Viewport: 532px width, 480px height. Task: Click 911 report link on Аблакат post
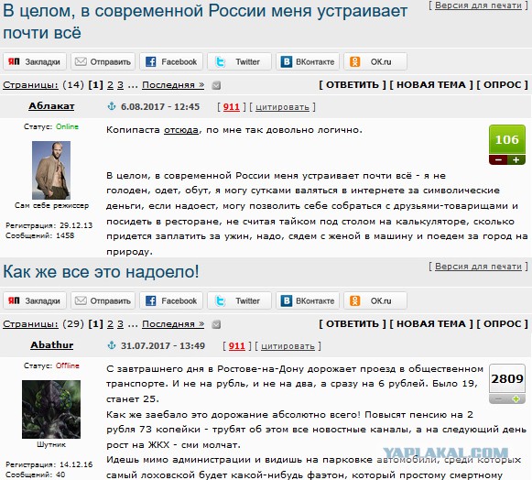(x=232, y=107)
